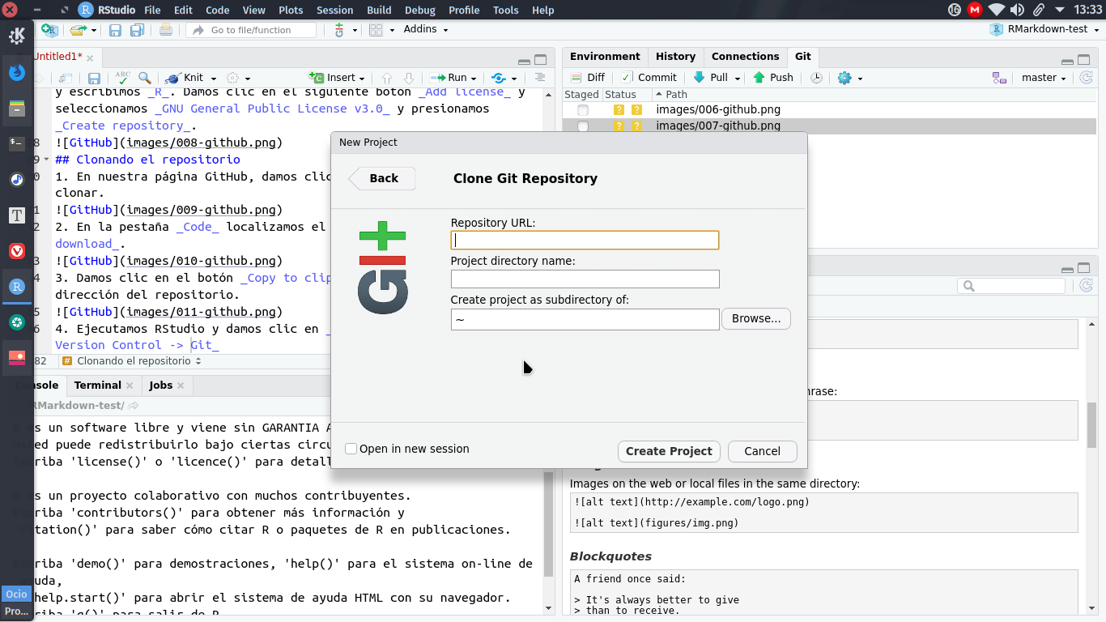Open the Build menu
The height and width of the screenshot is (622, 1106).
point(379,10)
